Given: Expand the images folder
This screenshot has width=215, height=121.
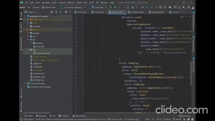Looking at the screenshot, I should tap(28, 33).
